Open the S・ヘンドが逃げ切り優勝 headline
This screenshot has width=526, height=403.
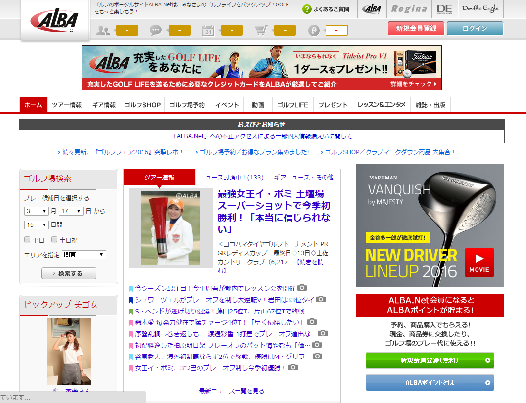pos(219,311)
